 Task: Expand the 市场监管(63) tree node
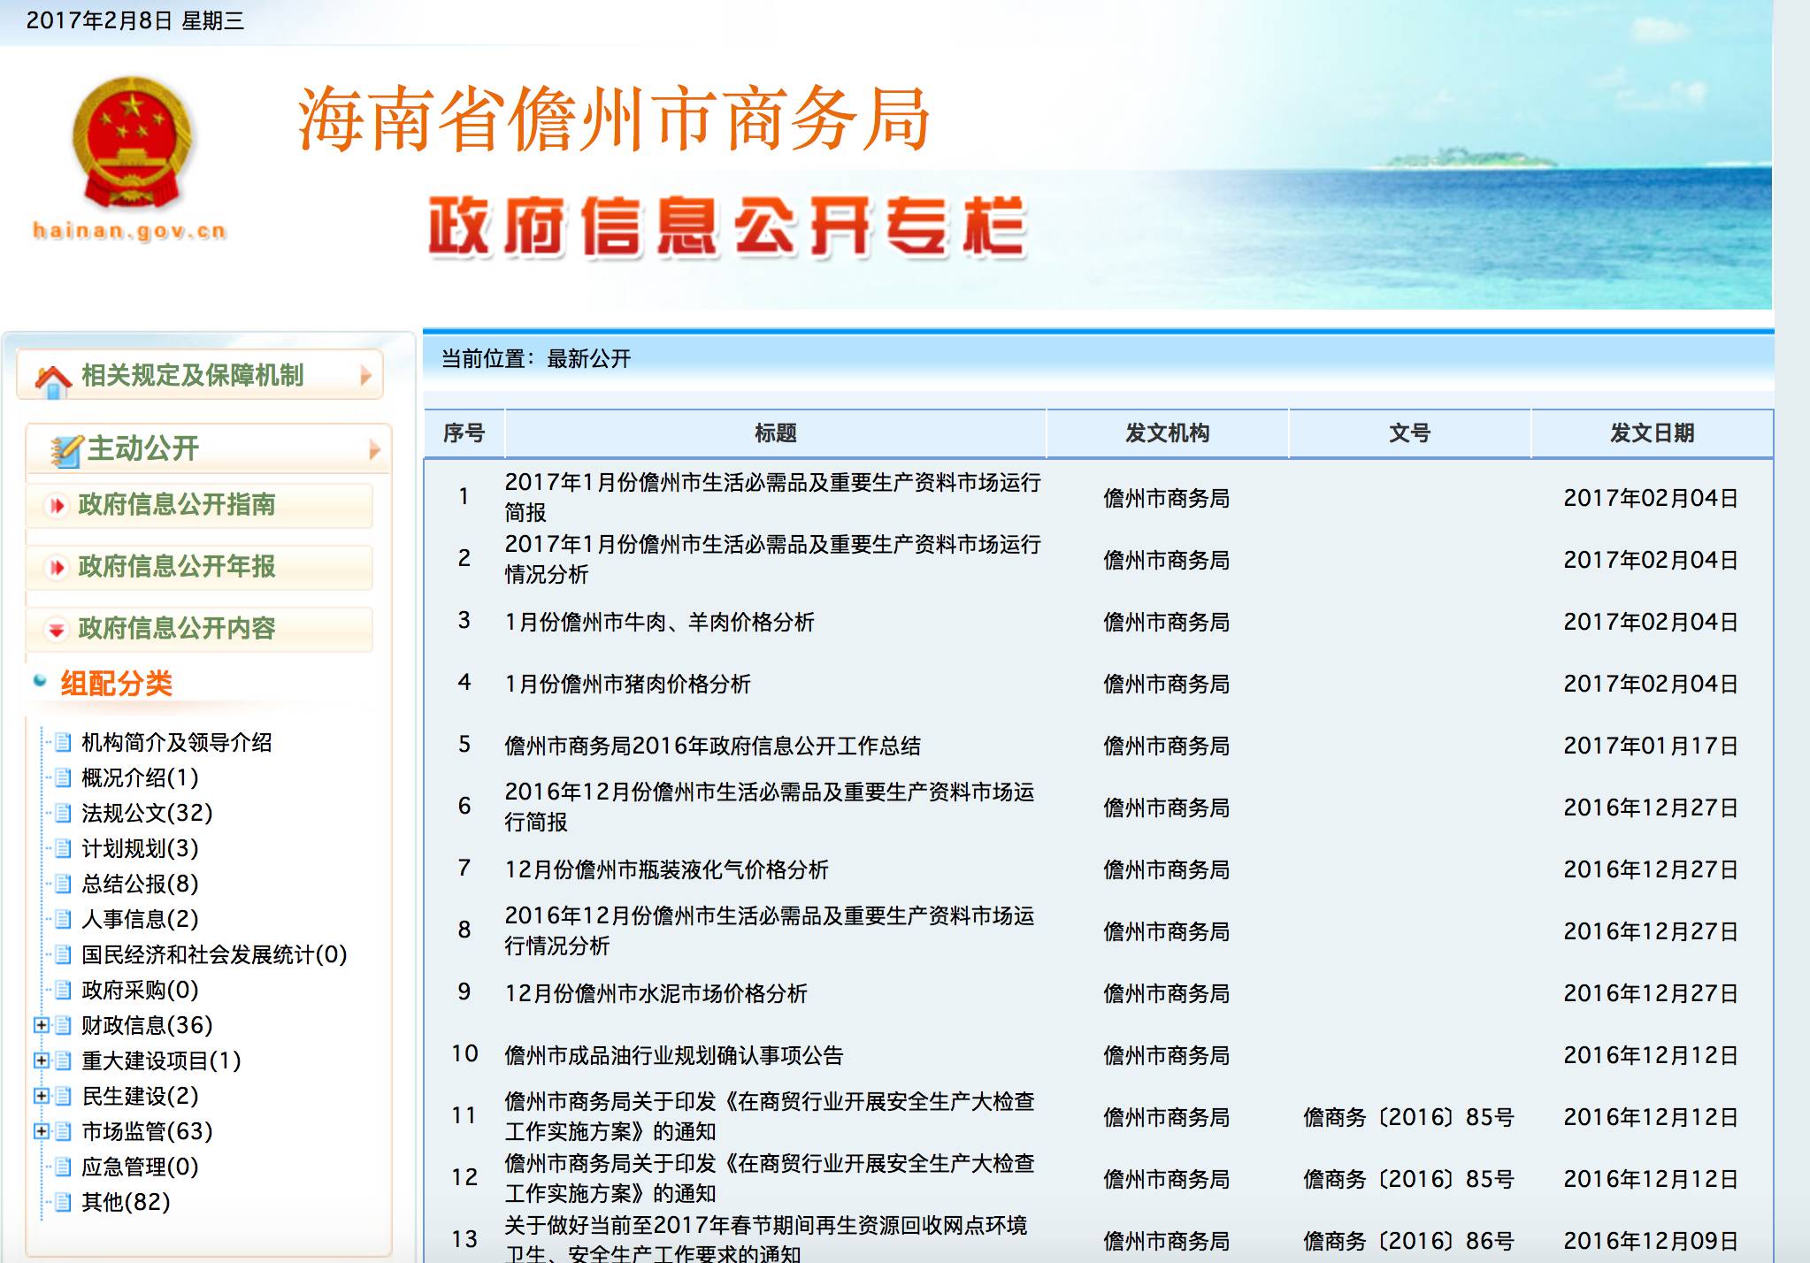41,1131
